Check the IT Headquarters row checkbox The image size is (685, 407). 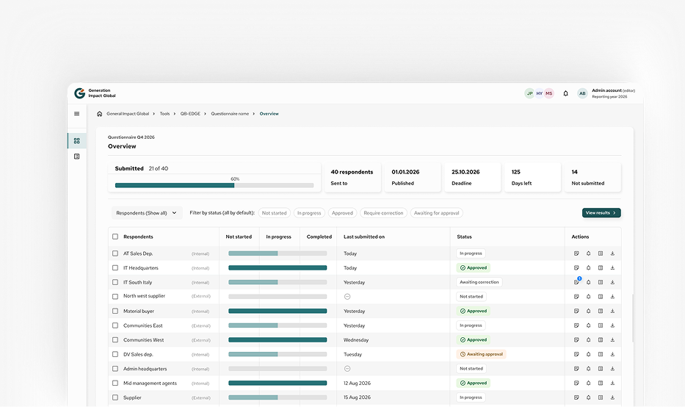[x=115, y=268]
